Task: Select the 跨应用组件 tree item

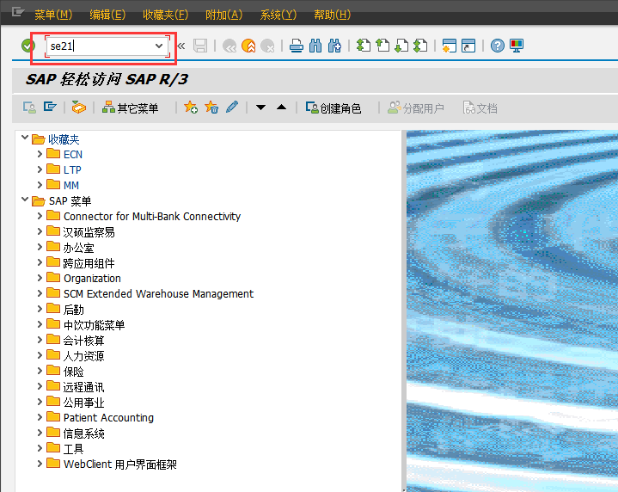Action: click(89, 263)
